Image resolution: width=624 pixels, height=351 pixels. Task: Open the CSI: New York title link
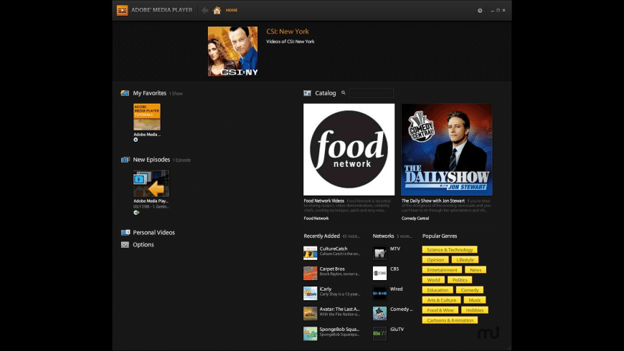point(288,32)
